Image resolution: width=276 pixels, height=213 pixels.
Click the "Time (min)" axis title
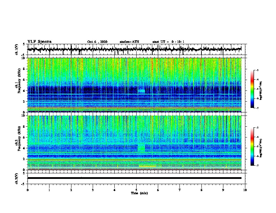pos(139,193)
